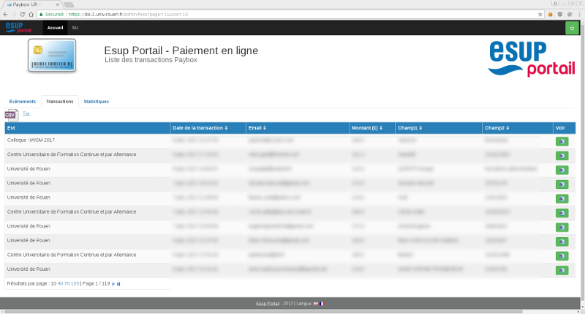Switch language to English flag
Screen dimensions: 585x314
(316, 303)
